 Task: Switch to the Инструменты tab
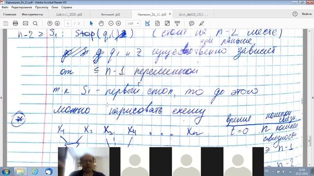(32, 14)
